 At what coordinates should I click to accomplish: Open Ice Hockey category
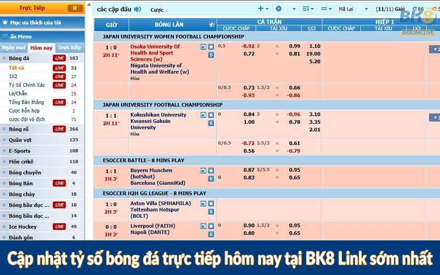coord(42,227)
